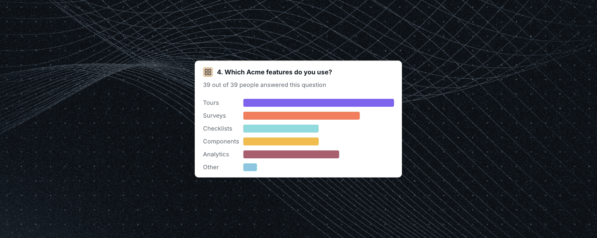Click the white survey results card

[298, 119]
